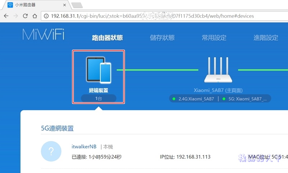Reload the page with refresh icon
The height and width of the screenshot is (173, 288).
pos(25,16)
